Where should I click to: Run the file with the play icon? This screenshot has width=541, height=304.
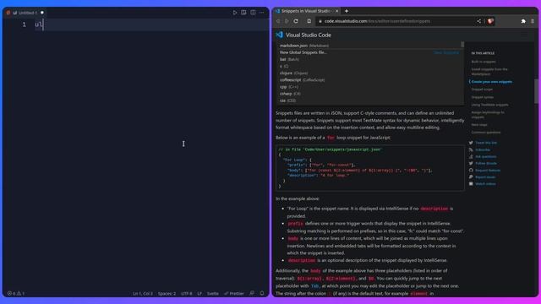point(235,13)
